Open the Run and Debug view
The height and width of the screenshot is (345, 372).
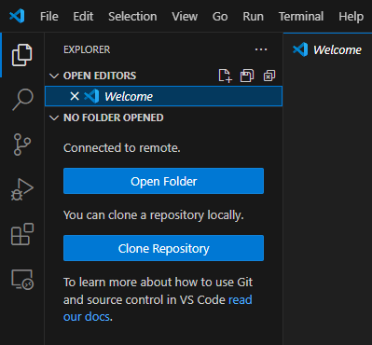click(x=22, y=189)
